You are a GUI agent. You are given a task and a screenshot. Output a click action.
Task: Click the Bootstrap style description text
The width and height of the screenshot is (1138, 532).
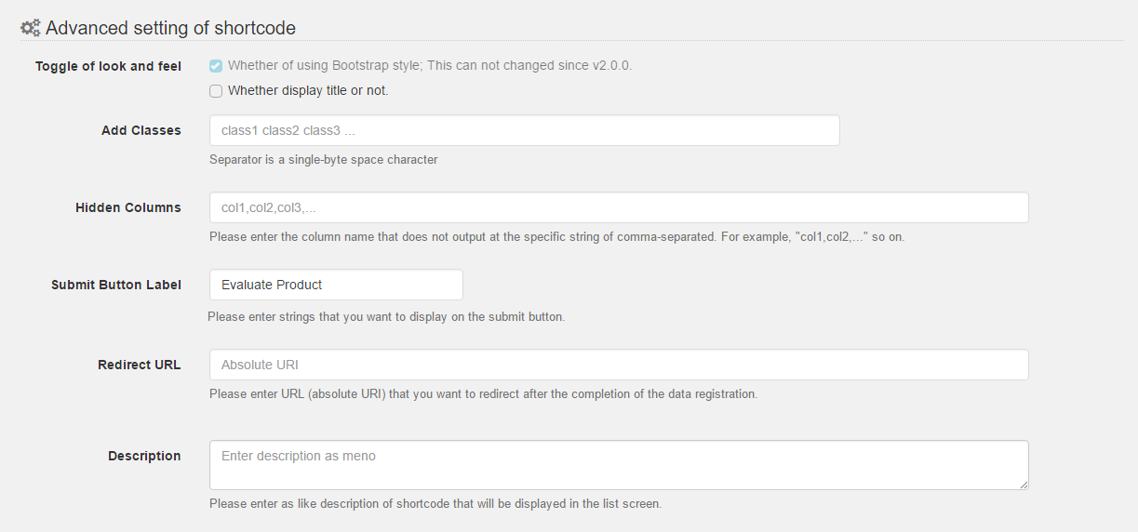click(x=430, y=66)
